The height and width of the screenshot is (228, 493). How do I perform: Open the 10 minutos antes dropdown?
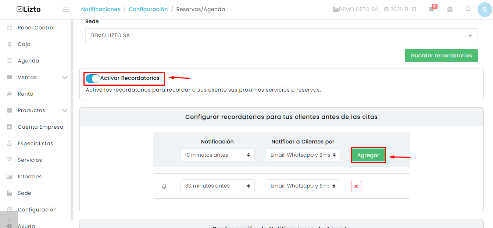(x=217, y=155)
